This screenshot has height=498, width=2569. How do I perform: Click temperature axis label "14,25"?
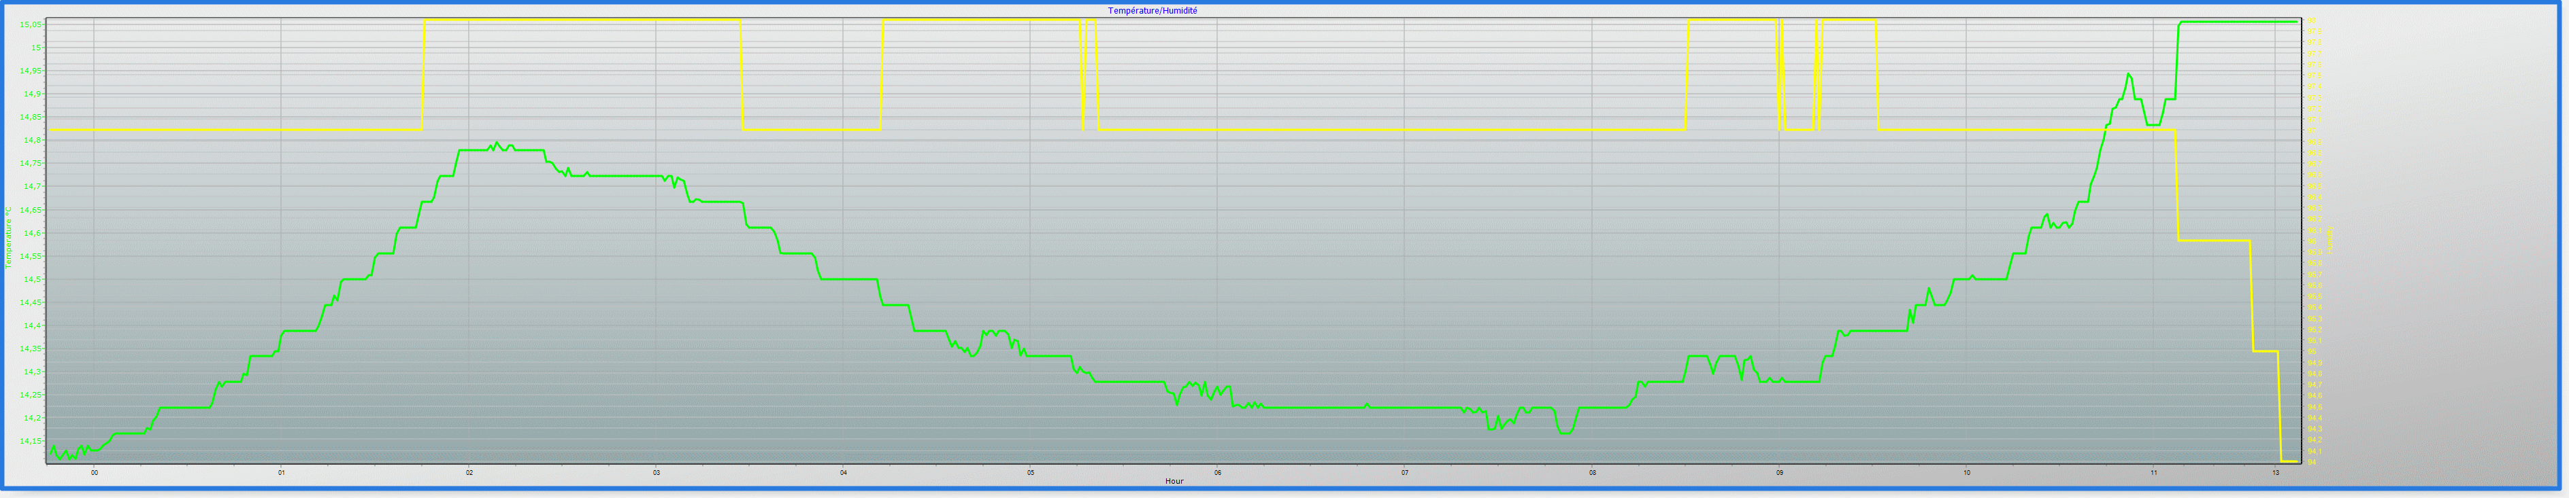click(x=32, y=395)
